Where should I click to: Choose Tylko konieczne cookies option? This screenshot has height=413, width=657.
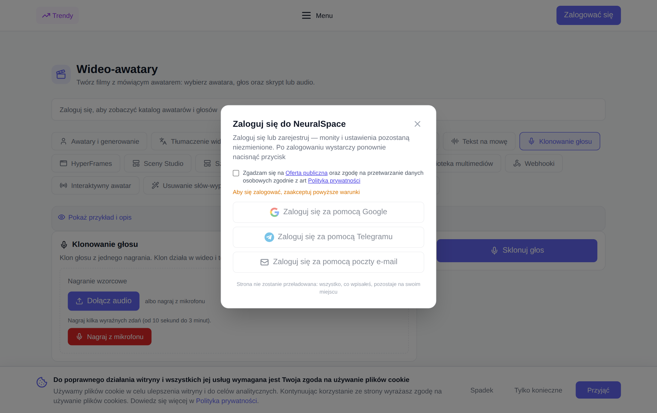(x=538, y=390)
